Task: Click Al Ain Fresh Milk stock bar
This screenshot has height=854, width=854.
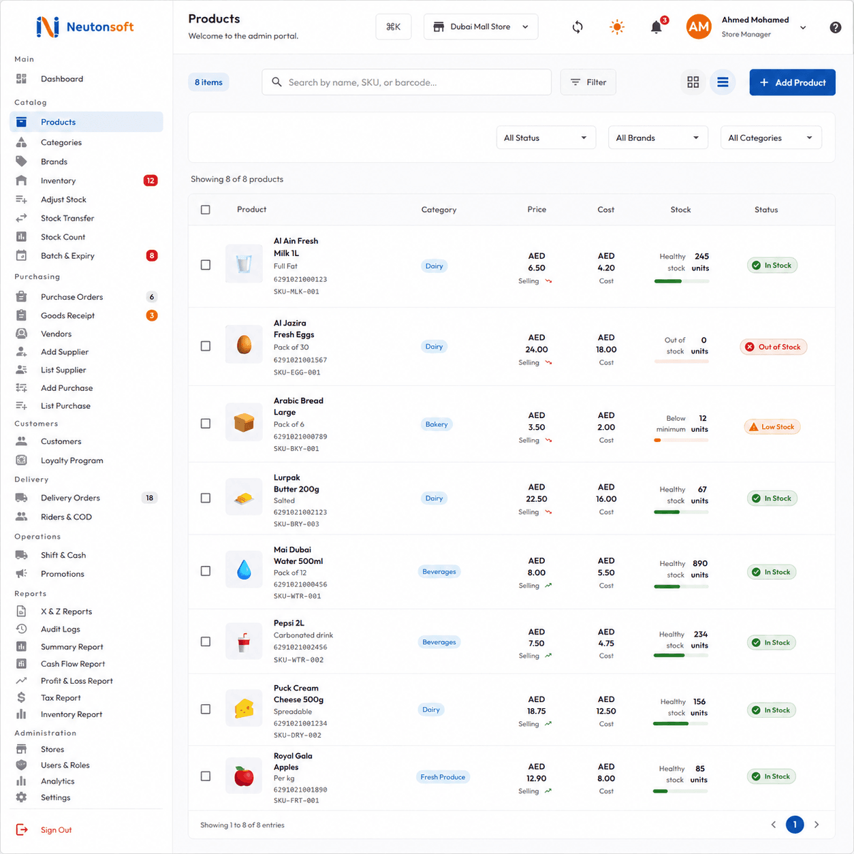Action: [x=681, y=281]
